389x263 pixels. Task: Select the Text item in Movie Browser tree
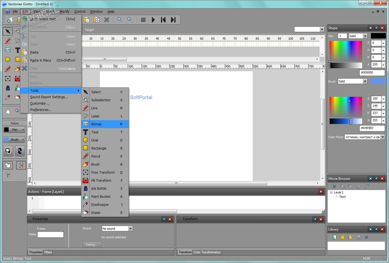click(342, 197)
